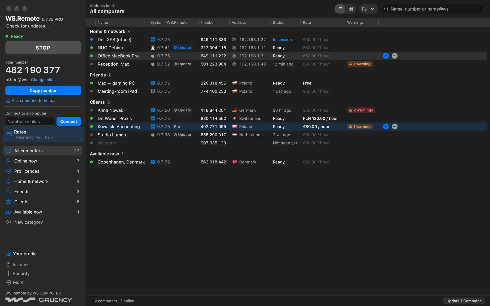Search by name, number or alias
The height and width of the screenshot is (306, 490).
(432, 9)
